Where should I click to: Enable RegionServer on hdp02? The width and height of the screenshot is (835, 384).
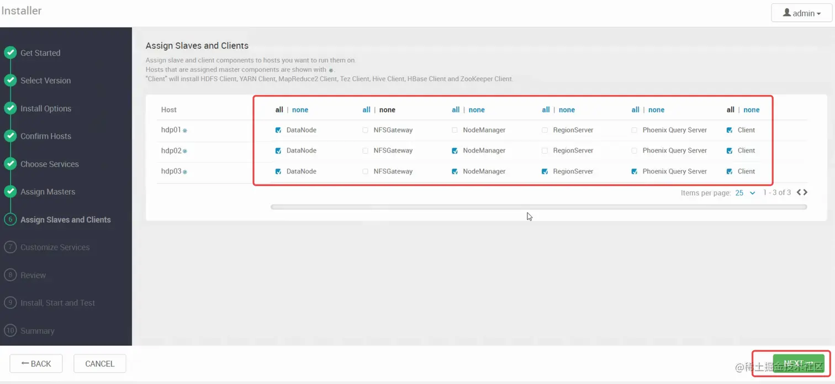point(545,151)
